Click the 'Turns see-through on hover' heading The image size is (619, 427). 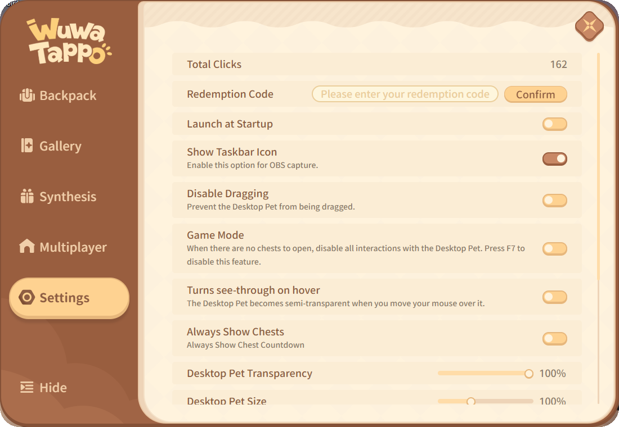(x=253, y=290)
